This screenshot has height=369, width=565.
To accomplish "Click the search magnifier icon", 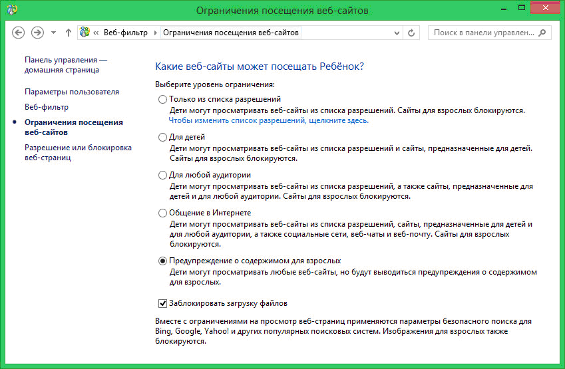I will pos(542,33).
